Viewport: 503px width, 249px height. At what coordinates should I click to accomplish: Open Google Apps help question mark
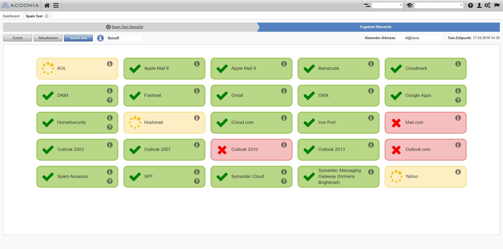[458, 100]
